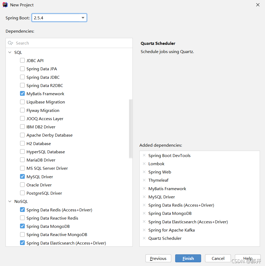265x266 pixels.
Task: Check the PostgreSQL Driver option
Action: (x=22, y=193)
